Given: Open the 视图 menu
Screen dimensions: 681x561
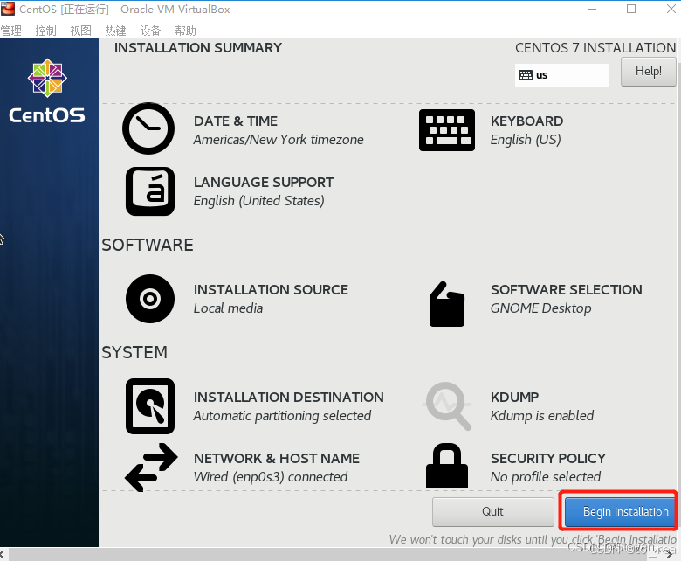Looking at the screenshot, I should [81, 31].
